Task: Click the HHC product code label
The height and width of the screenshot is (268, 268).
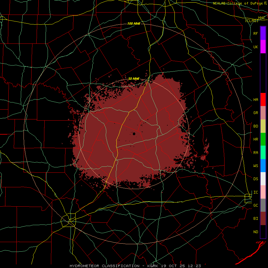Action: [262, 18]
